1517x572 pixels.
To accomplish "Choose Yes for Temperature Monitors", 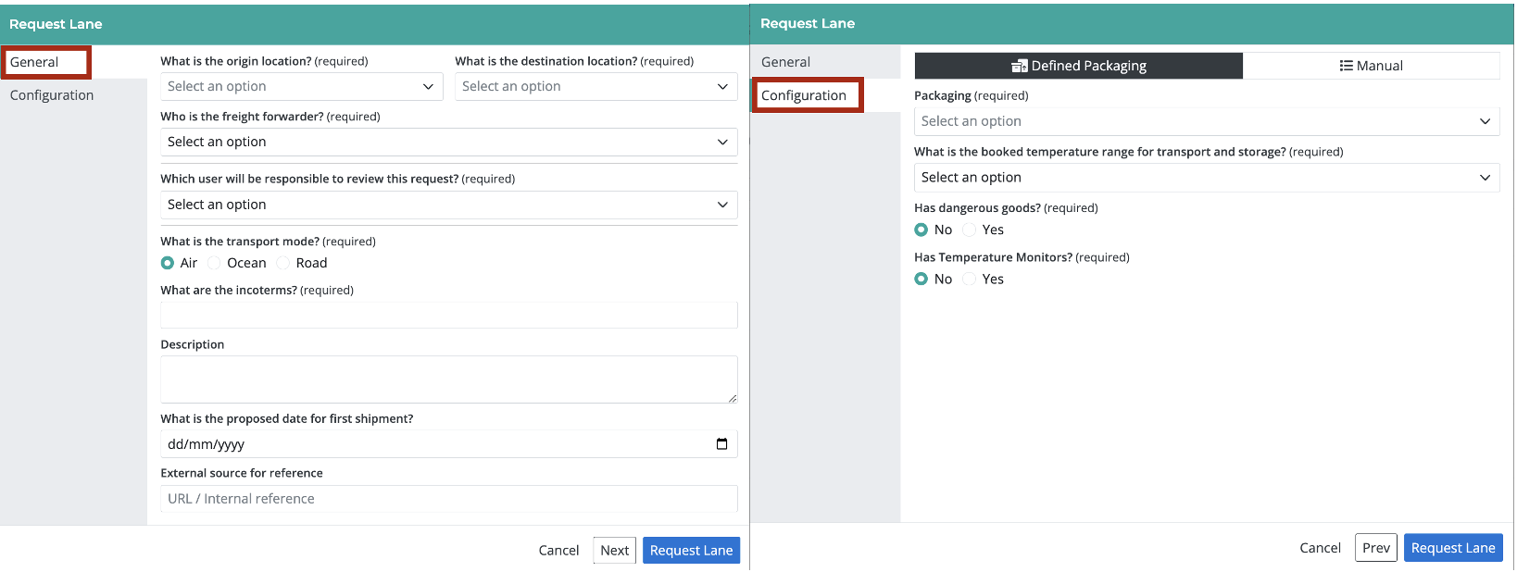I will coord(969,279).
